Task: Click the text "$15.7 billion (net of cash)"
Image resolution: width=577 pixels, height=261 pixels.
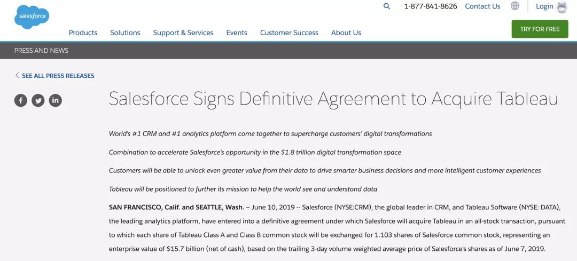Action: (x=206, y=249)
